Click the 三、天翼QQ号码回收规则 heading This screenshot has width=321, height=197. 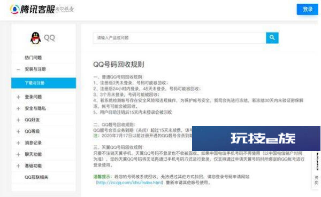point(119,147)
